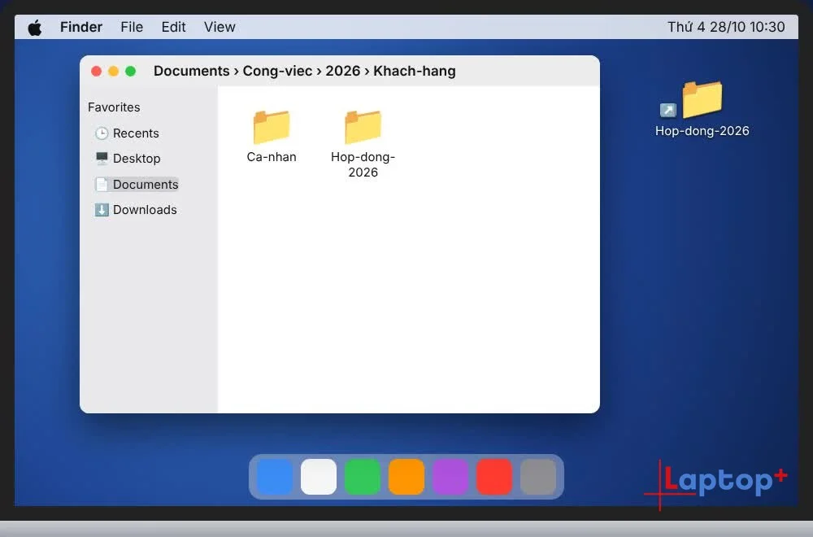The width and height of the screenshot is (813, 537).
Task: Close the Finder window with red button
Action: 96,71
